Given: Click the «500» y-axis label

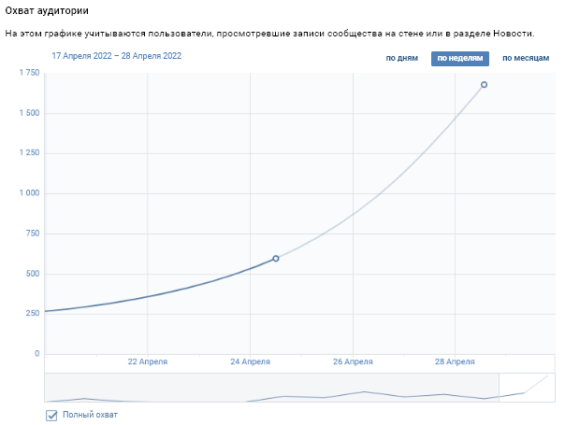Looking at the screenshot, I should (x=33, y=274).
